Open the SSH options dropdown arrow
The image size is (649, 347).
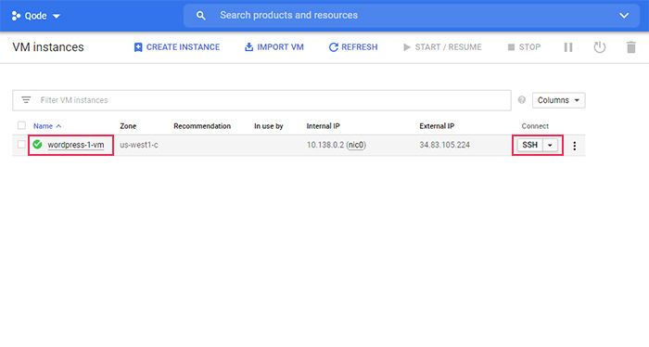pos(550,145)
